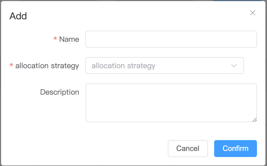267x166 pixels.
Task: Select the blue Confirm button text
Action: pos(235,149)
